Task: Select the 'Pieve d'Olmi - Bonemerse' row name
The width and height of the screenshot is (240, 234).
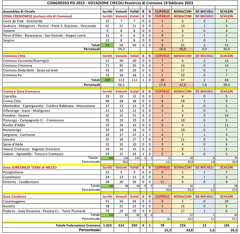Action: point(45,36)
